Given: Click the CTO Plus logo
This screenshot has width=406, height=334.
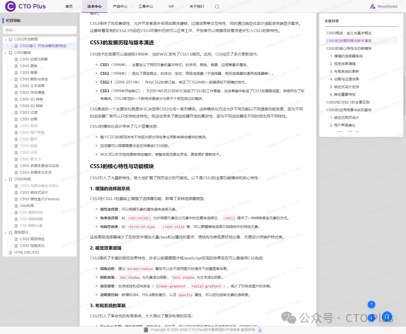Looking at the screenshot, I should pos(26,6).
